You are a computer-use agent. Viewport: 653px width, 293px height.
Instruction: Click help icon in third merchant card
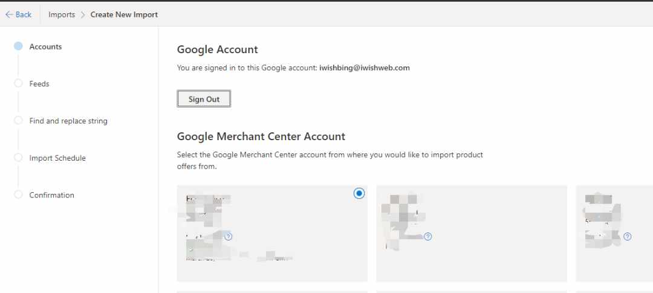pyautogui.click(x=627, y=236)
